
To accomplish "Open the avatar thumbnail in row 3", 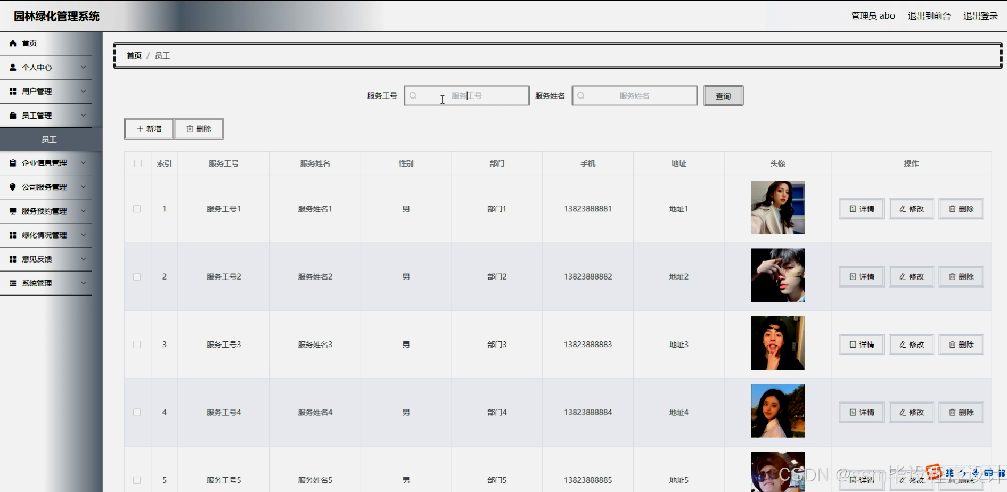I will coord(777,343).
